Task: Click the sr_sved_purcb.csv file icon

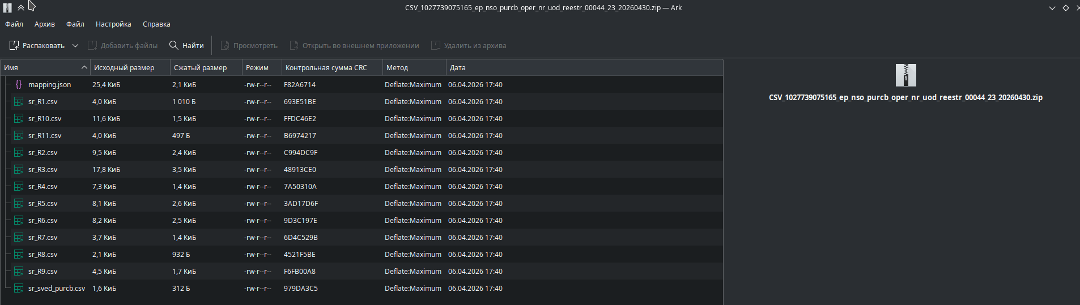Action: 19,289
